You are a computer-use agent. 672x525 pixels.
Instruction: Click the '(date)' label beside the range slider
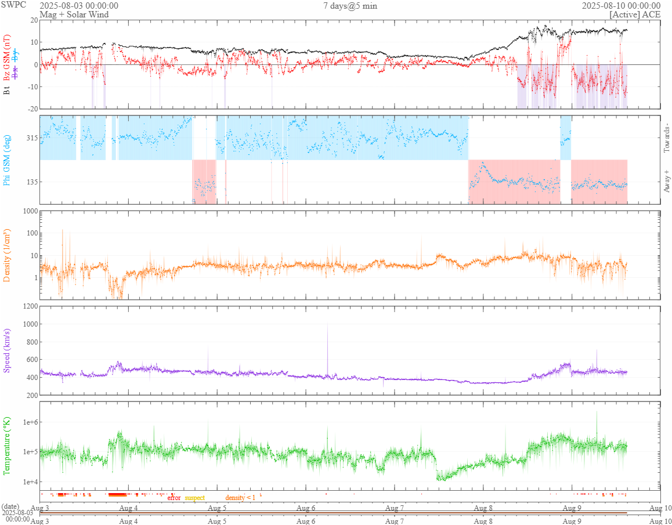(10, 506)
